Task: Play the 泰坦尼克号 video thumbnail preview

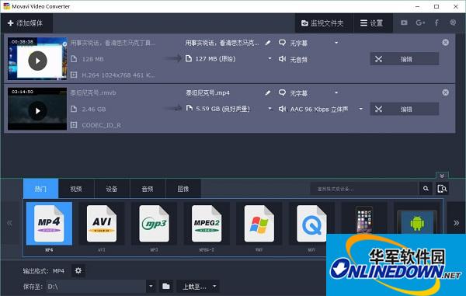Action: 37,110
